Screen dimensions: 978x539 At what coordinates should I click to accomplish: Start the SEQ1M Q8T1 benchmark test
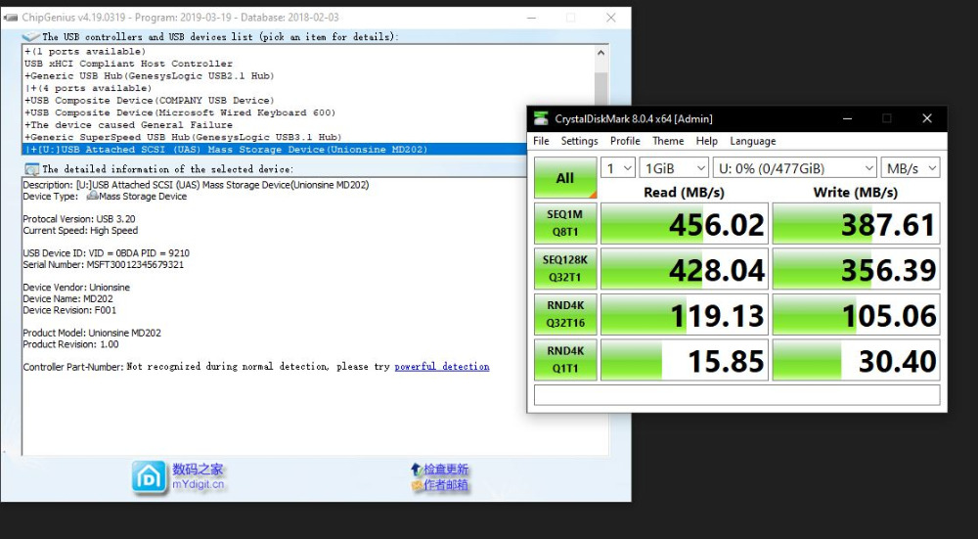tap(564, 224)
